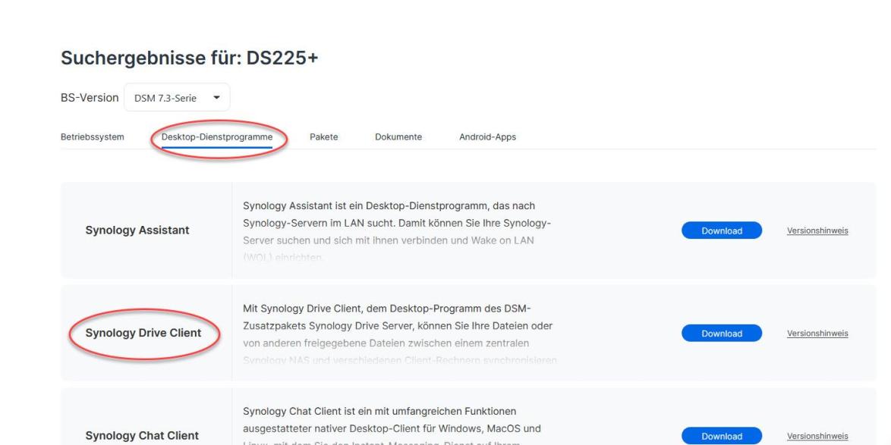Image resolution: width=891 pixels, height=445 pixels.
Task: Show the Android-Apps tab
Action: point(487,137)
